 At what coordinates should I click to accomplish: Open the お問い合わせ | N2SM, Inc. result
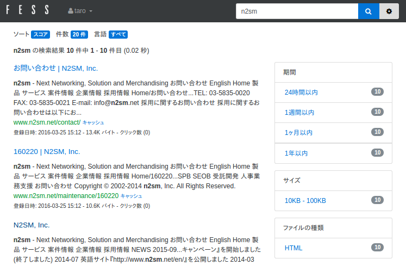tap(55, 68)
